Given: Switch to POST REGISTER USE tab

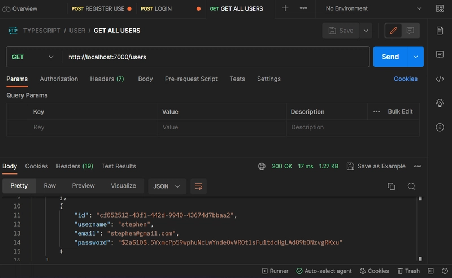Looking at the screenshot, I should (x=101, y=8).
